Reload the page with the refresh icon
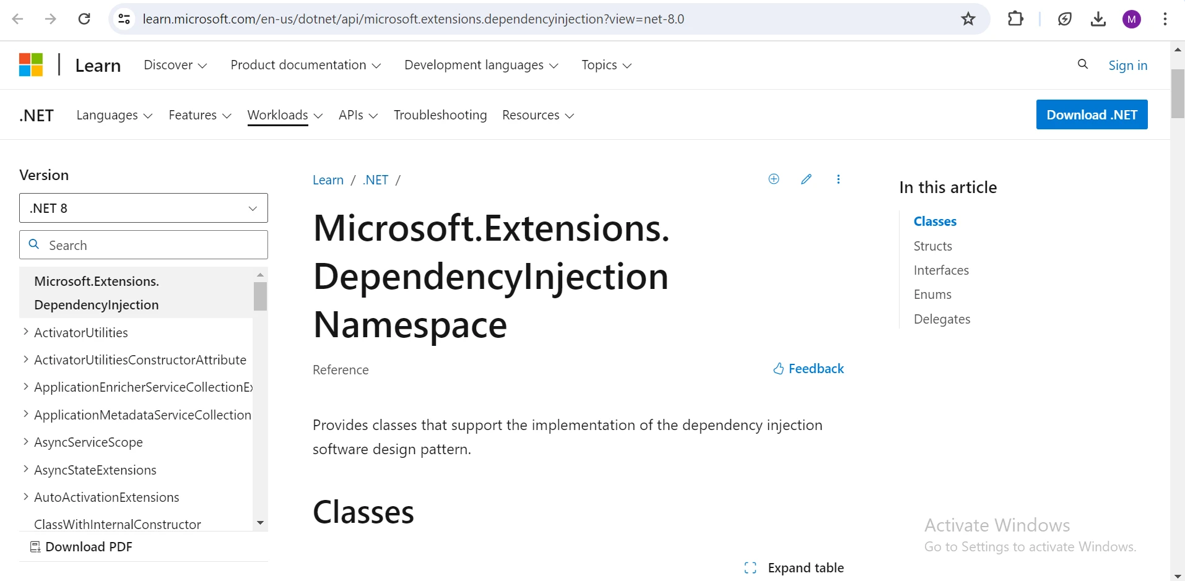Screen dimensions: 1185x581 tap(84, 19)
